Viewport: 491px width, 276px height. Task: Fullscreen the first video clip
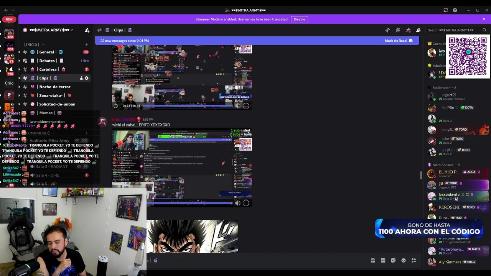coord(246,106)
